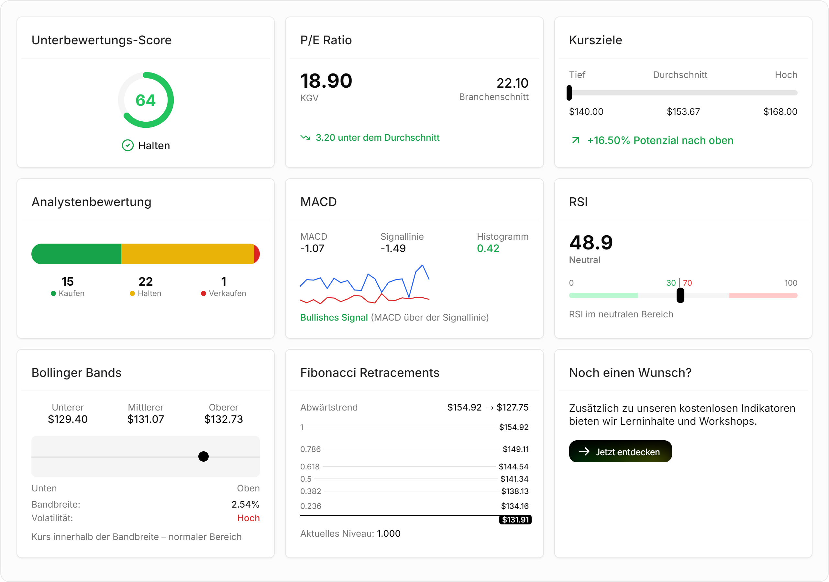Click the green Kaufen legend dot

click(x=53, y=293)
